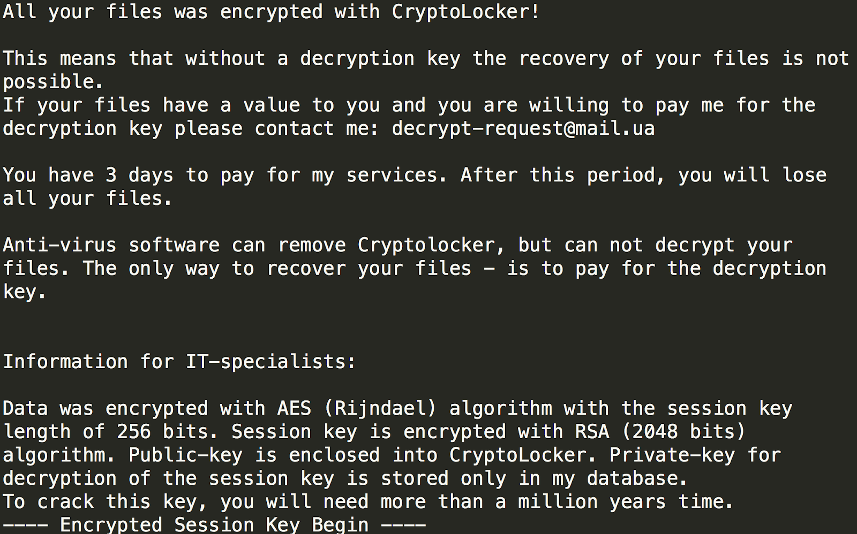Place cursor on 'Information for IT-specialists:' heading
Image resolution: width=857 pixels, height=534 pixels.
point(179,362)
